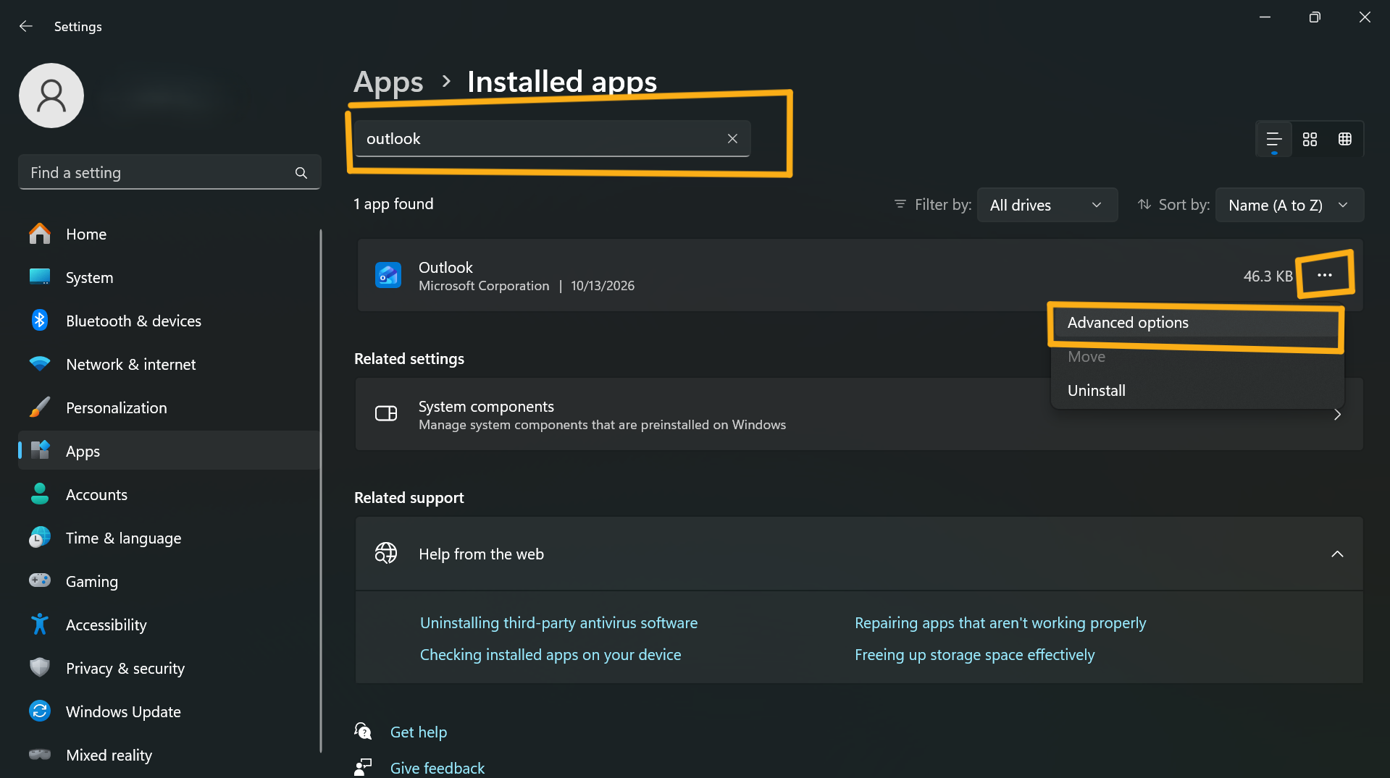
Task: Open Time & language settings
Action: [x=169, y=538]
